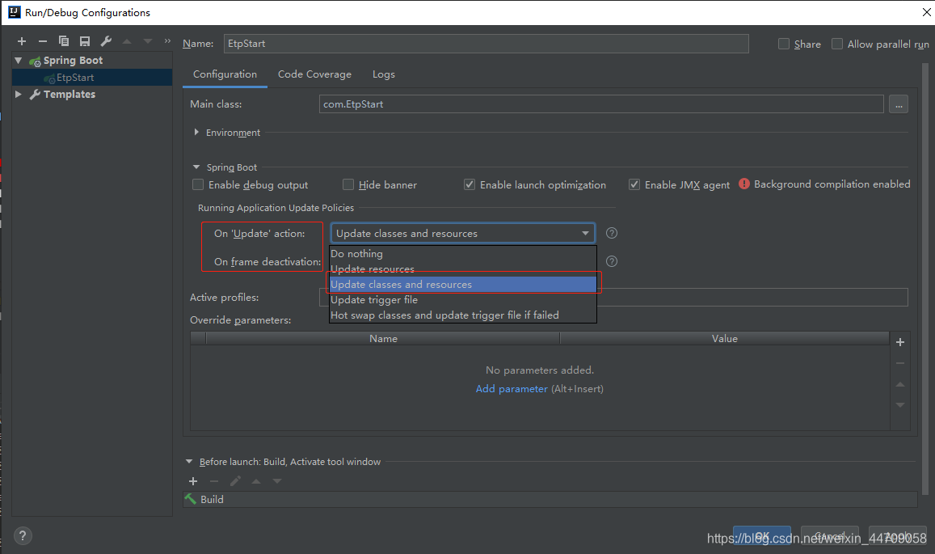The width and height of the screenshot is (935, 554).
Task: Save the current configuration
Action: (84, 40)
